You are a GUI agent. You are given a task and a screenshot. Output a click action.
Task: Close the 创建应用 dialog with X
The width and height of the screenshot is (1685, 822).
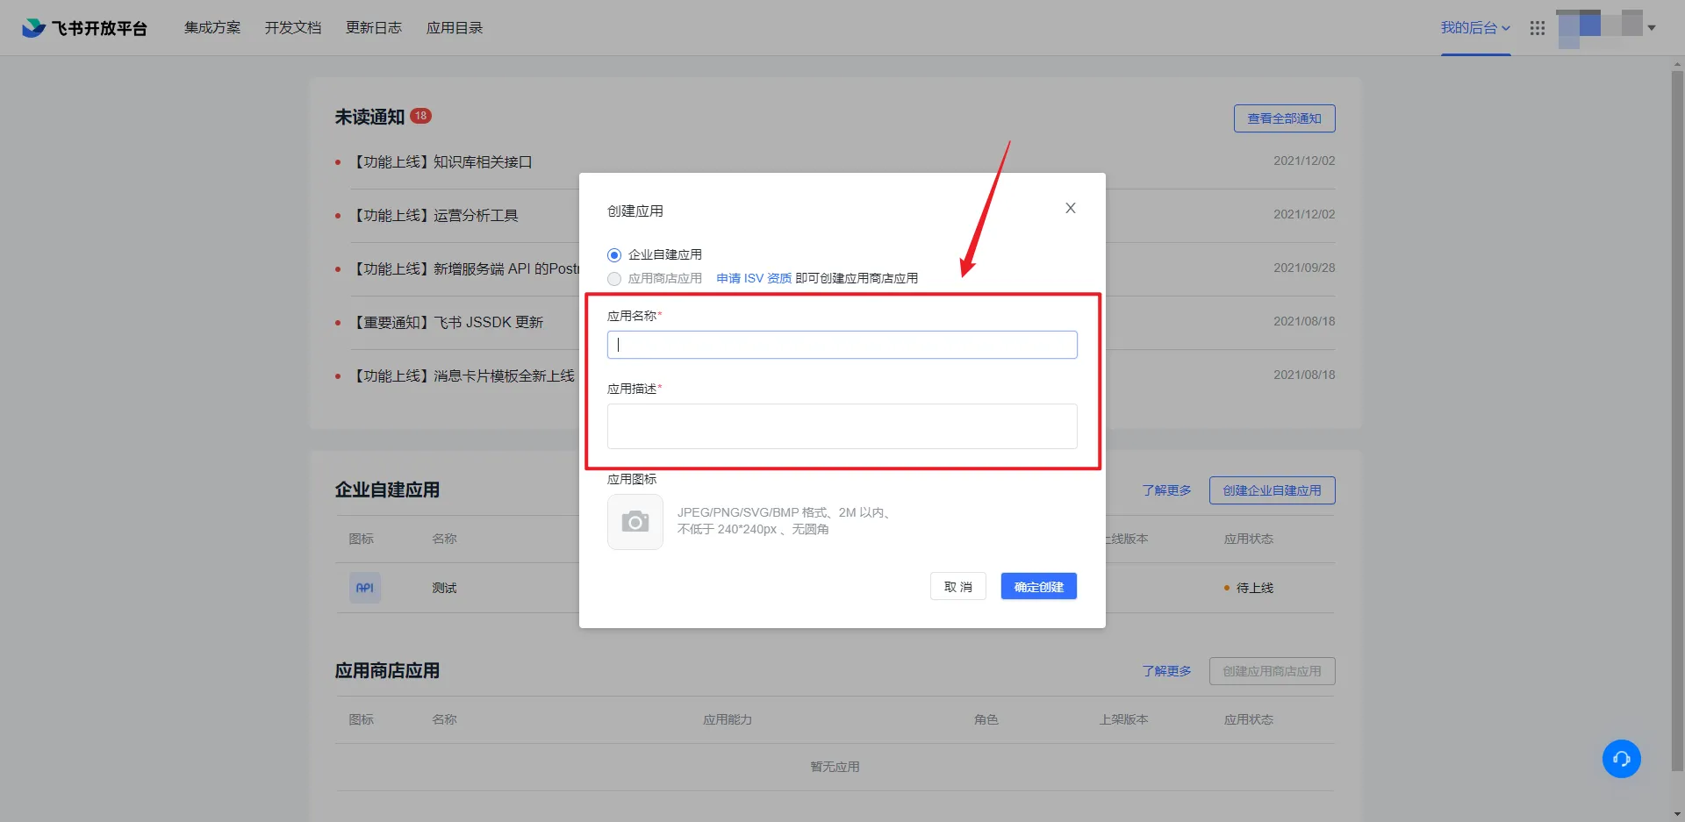coord(1070,208)
